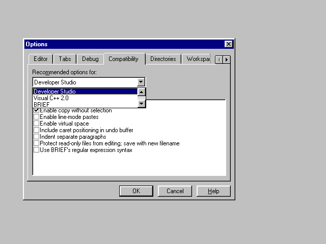326x244 pixels.
Task: Check Protect read-only files from editing
Action: (x=36, y=143)
